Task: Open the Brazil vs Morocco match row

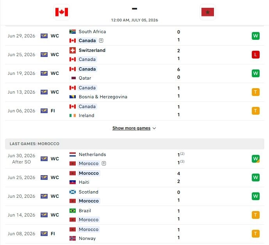Action: (134, 215)
